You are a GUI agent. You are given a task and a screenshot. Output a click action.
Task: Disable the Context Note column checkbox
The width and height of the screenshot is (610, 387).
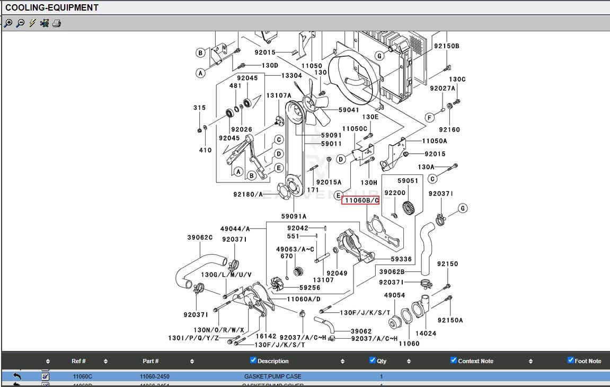(x=453, y=360)
